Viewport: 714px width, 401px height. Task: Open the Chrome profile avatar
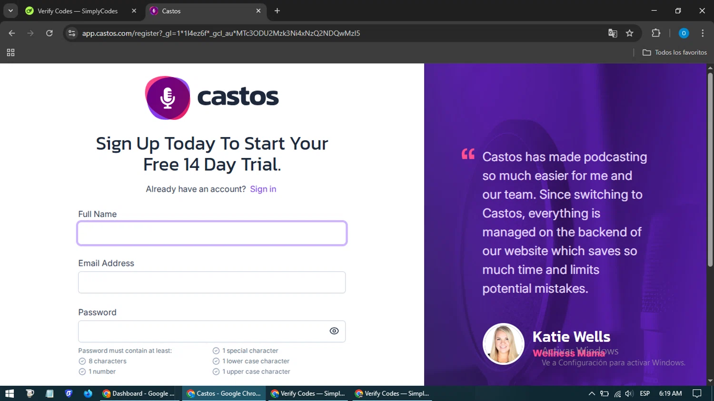684,33
